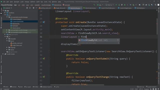This screenshot has width=160, height=90.
Task: Toggle the TODO tool window
Action: point(6,87)
